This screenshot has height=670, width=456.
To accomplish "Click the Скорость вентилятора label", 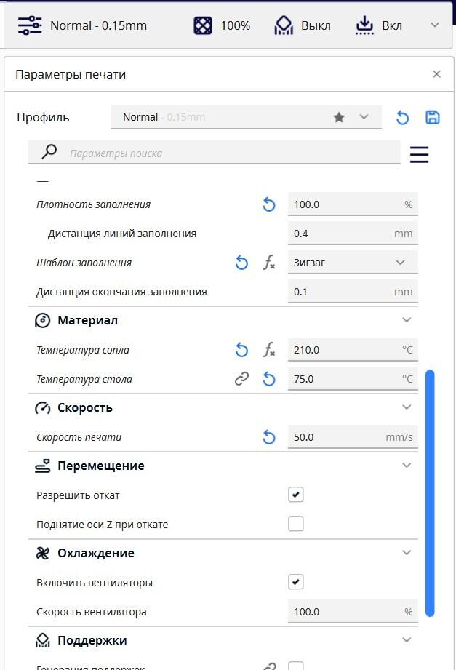I will point(92,612).
